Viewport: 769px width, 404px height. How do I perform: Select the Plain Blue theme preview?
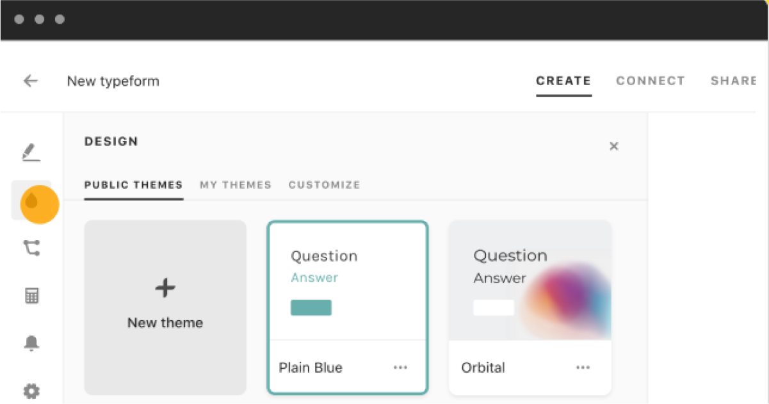347,282
